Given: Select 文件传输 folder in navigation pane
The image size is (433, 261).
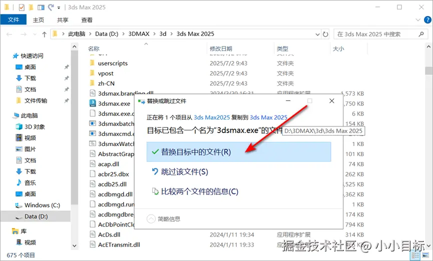Looking at the screenshot, I should click(x=36, y=100).
